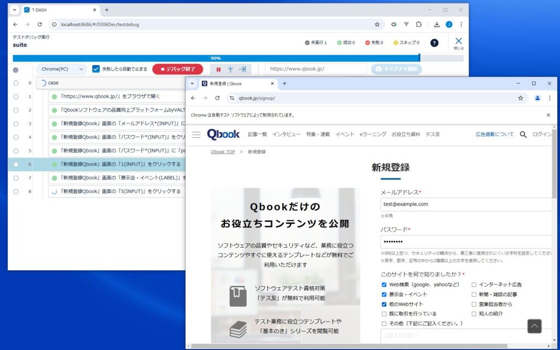Check 新聞・雑誌の記事 checkbox
560x350 pixels.
[x=474, y=295]
